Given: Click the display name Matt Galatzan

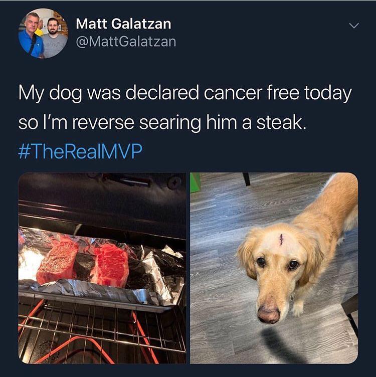Looking at the screenshot, I should [x=123, y=24].
